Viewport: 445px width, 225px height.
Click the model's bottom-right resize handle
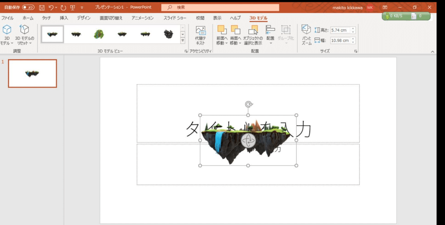(296, 165)
